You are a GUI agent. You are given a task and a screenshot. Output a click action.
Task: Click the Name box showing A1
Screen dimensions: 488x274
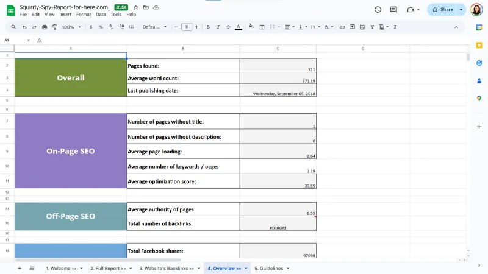pos(13,40)
